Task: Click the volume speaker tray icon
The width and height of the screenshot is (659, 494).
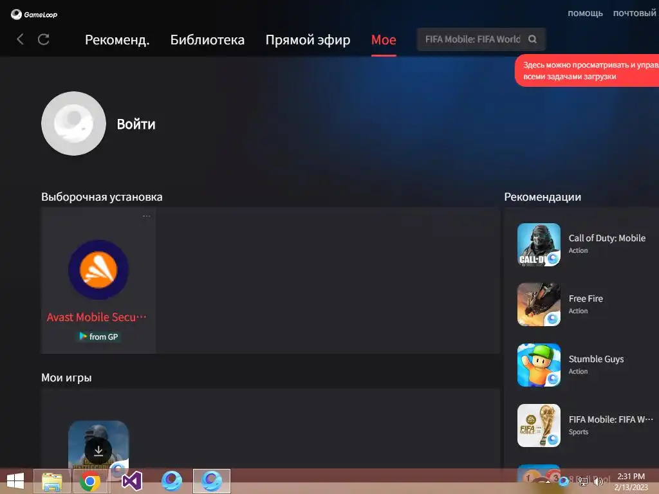Action: (598, 481)
